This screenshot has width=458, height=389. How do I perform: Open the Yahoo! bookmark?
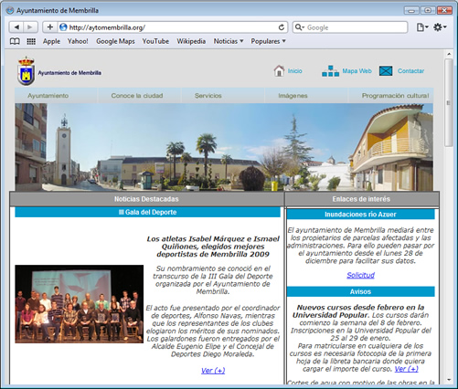pos(78,41)
